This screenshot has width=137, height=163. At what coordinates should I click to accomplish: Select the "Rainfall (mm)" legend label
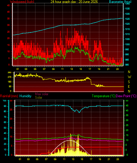point(9,96)
